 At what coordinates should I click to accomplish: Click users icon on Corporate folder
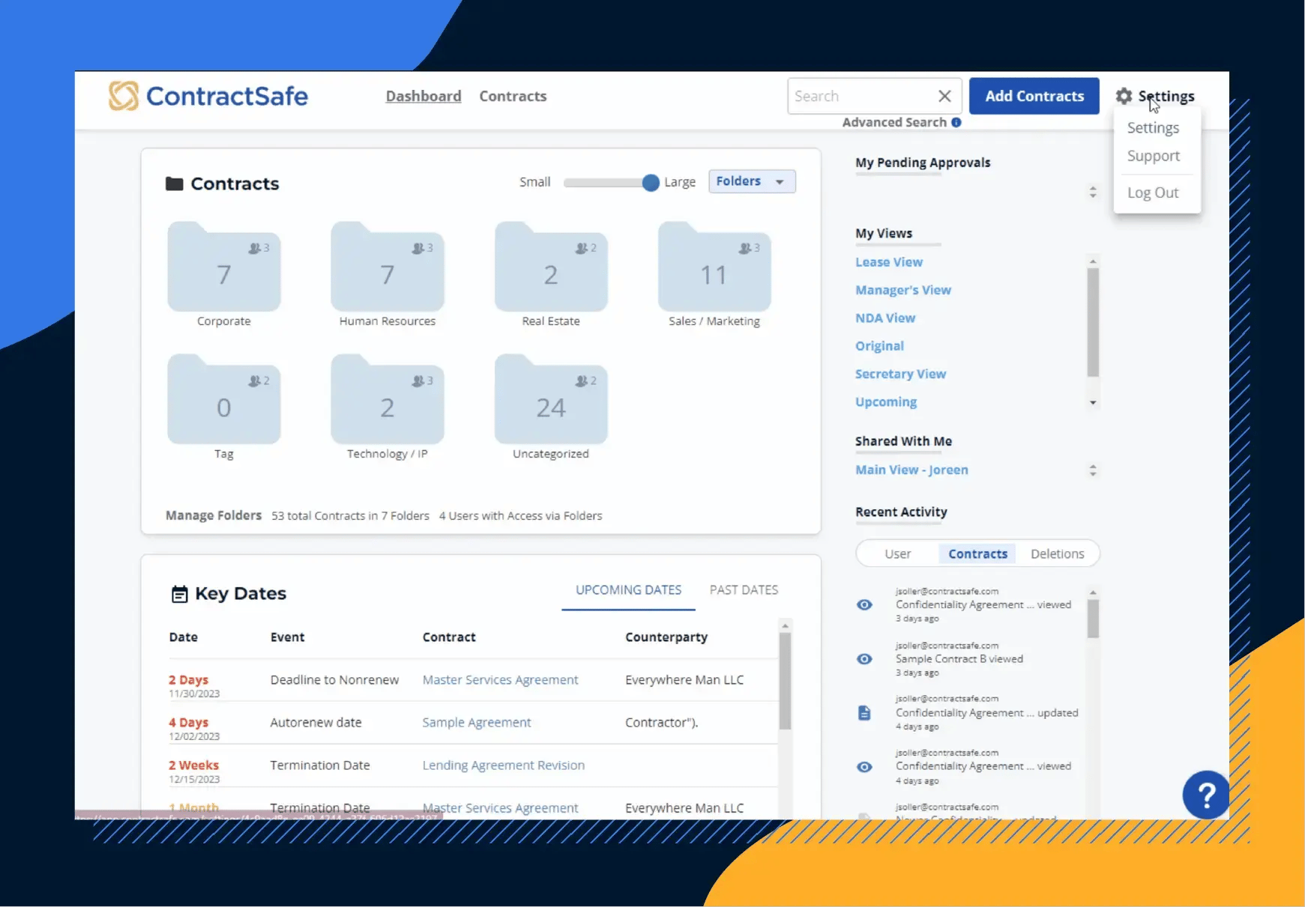(255, 248)
